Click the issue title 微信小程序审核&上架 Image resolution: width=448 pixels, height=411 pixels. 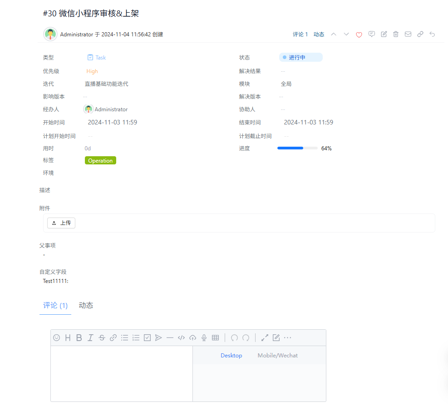pyautogui.click(x=98, y=13)
